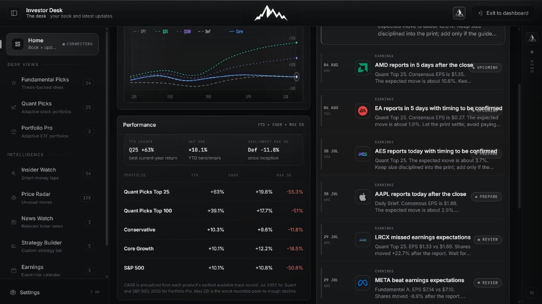Toggle the SPY series in chart legend
The width and height of the screenshot is (542, 304).
140,32
